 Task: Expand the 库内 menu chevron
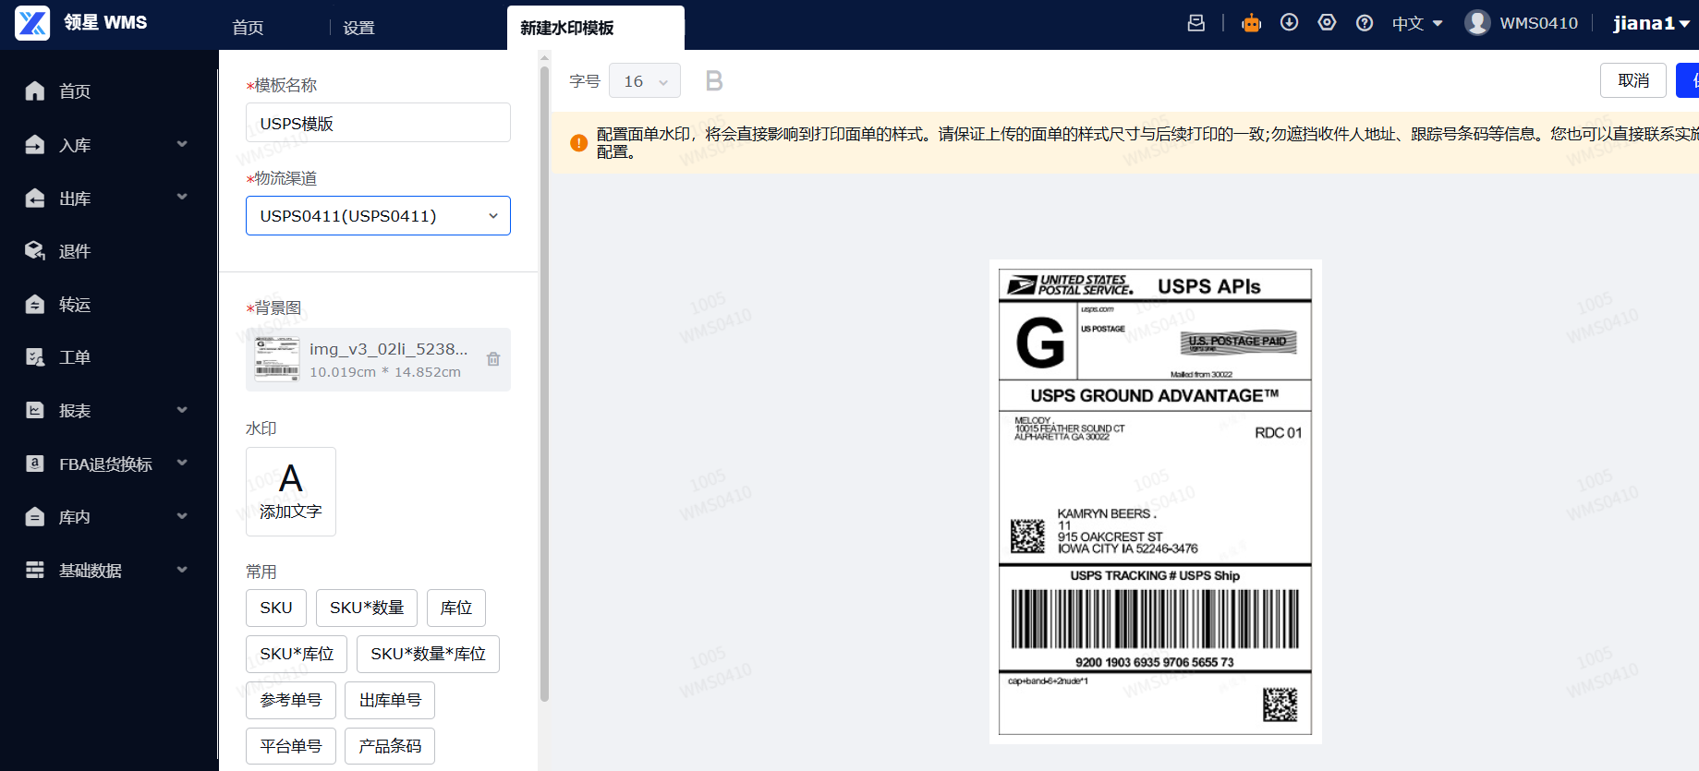182,516
